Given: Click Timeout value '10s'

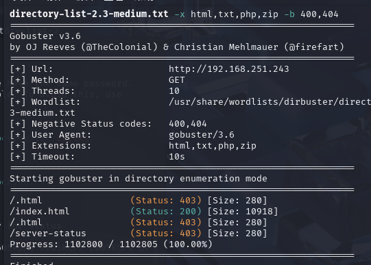Looking at the screenshot, I should click(177, 157).
